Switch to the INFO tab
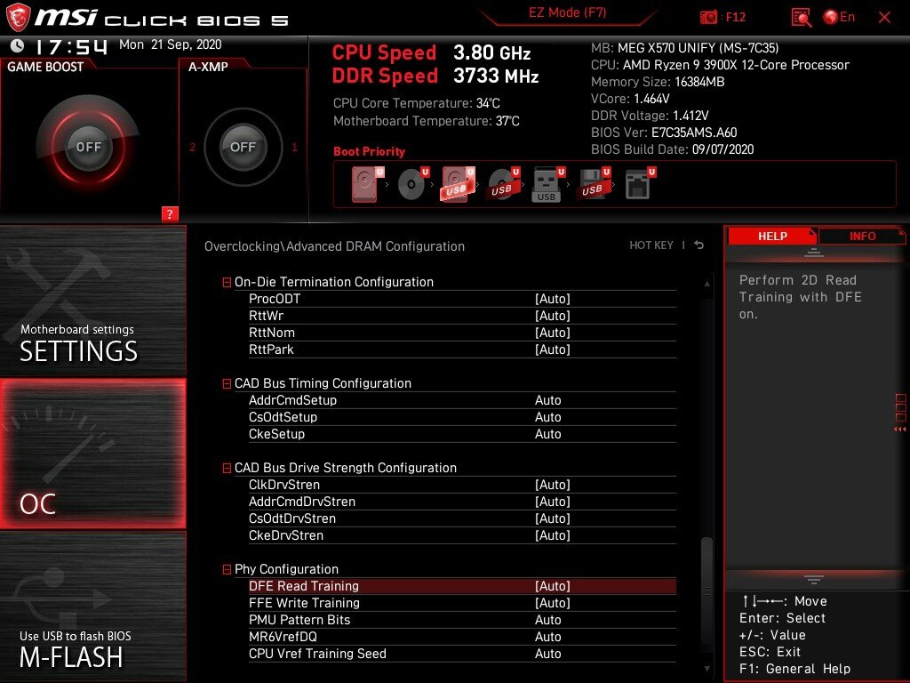910x683 pixels. (x=862, y=236)
